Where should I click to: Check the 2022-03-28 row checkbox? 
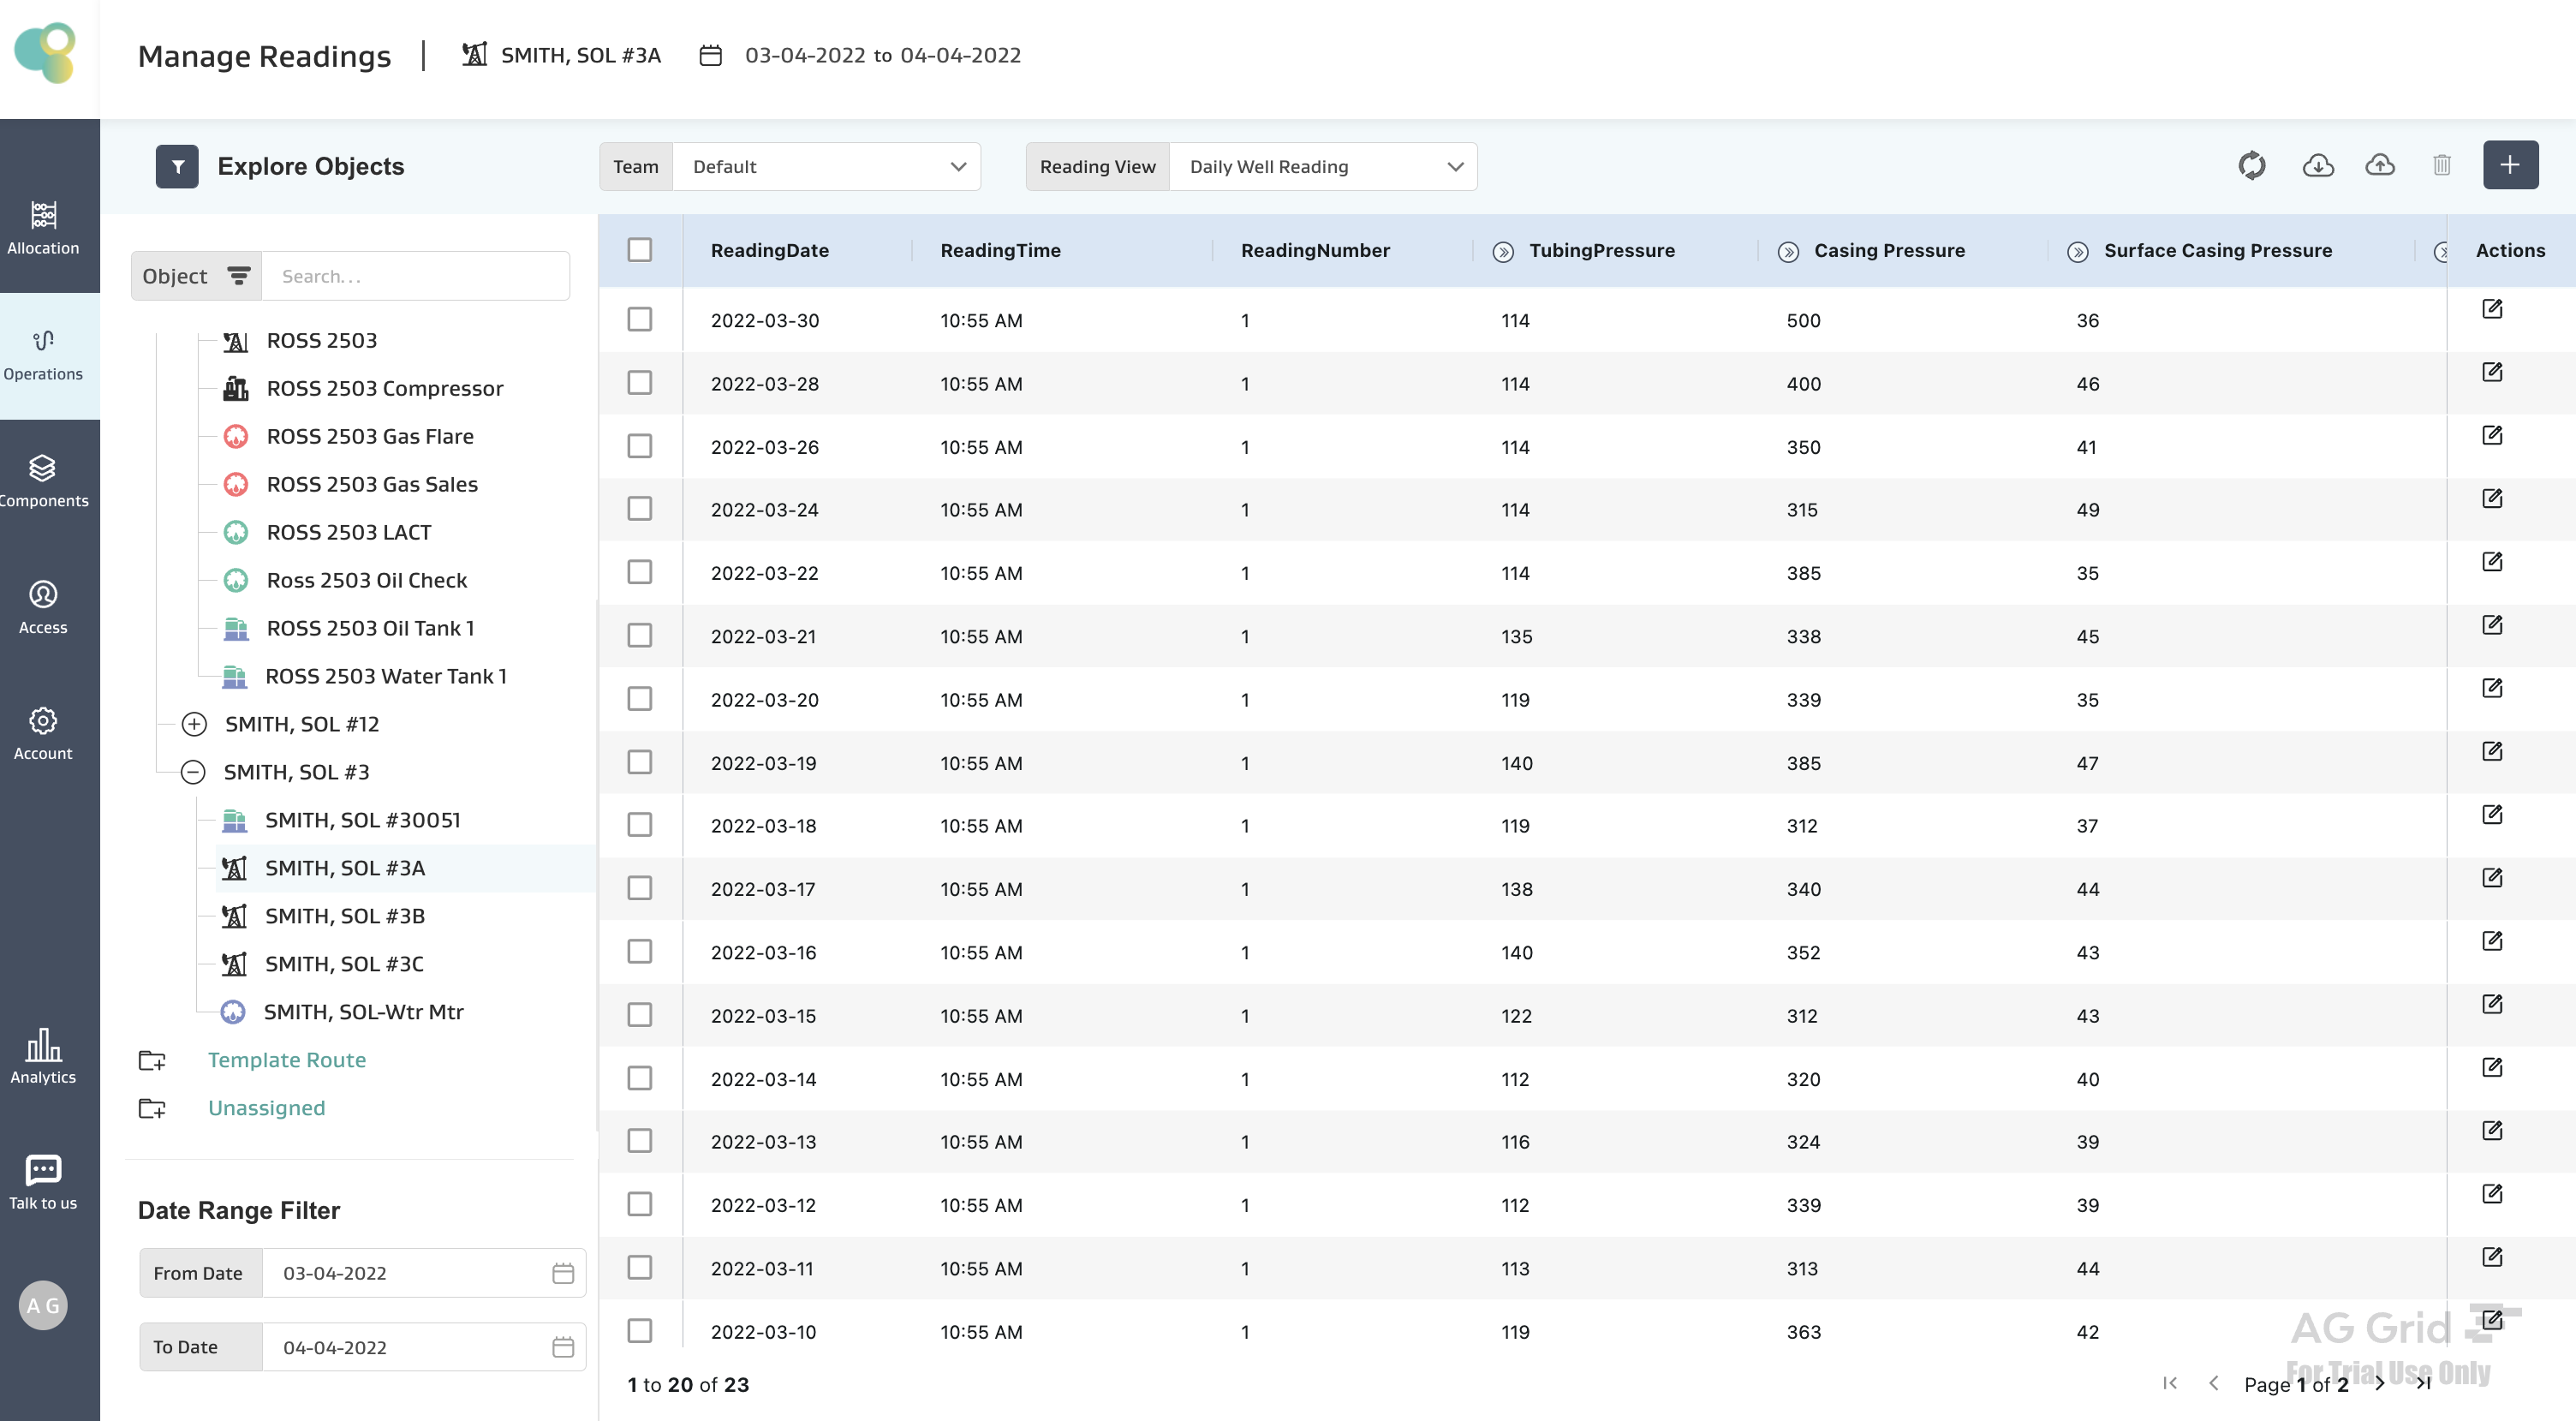[639, 383]
